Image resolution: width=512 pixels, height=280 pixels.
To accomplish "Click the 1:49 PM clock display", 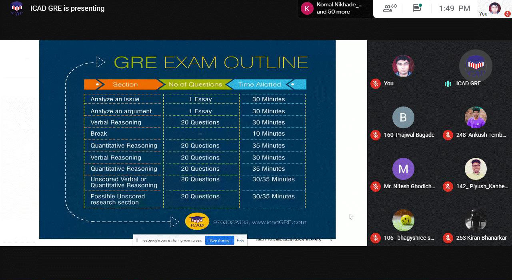I will [x=454, y=8].
